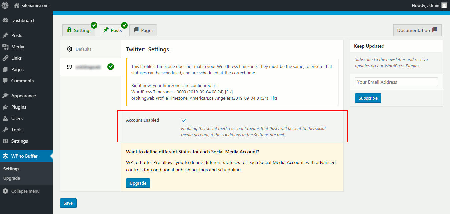
Task: Click green checkmark on Twitter account row
Action: click(111, 67)
